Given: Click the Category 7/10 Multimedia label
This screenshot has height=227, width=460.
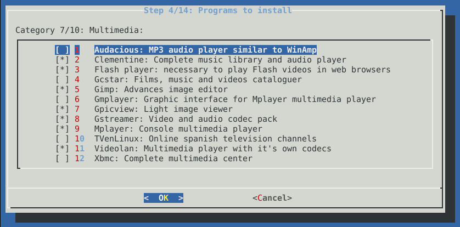Looking at the screenshot, I should [79, 30].
